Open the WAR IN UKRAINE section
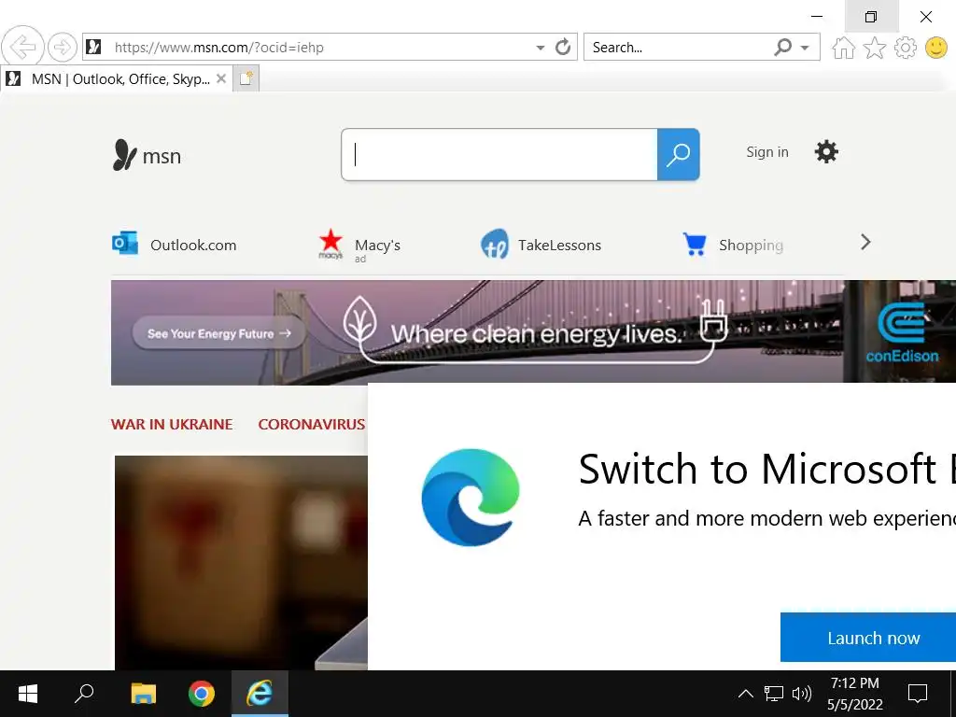Image resolution: width=956 pixels, height=717 pixels. [172, 425]
